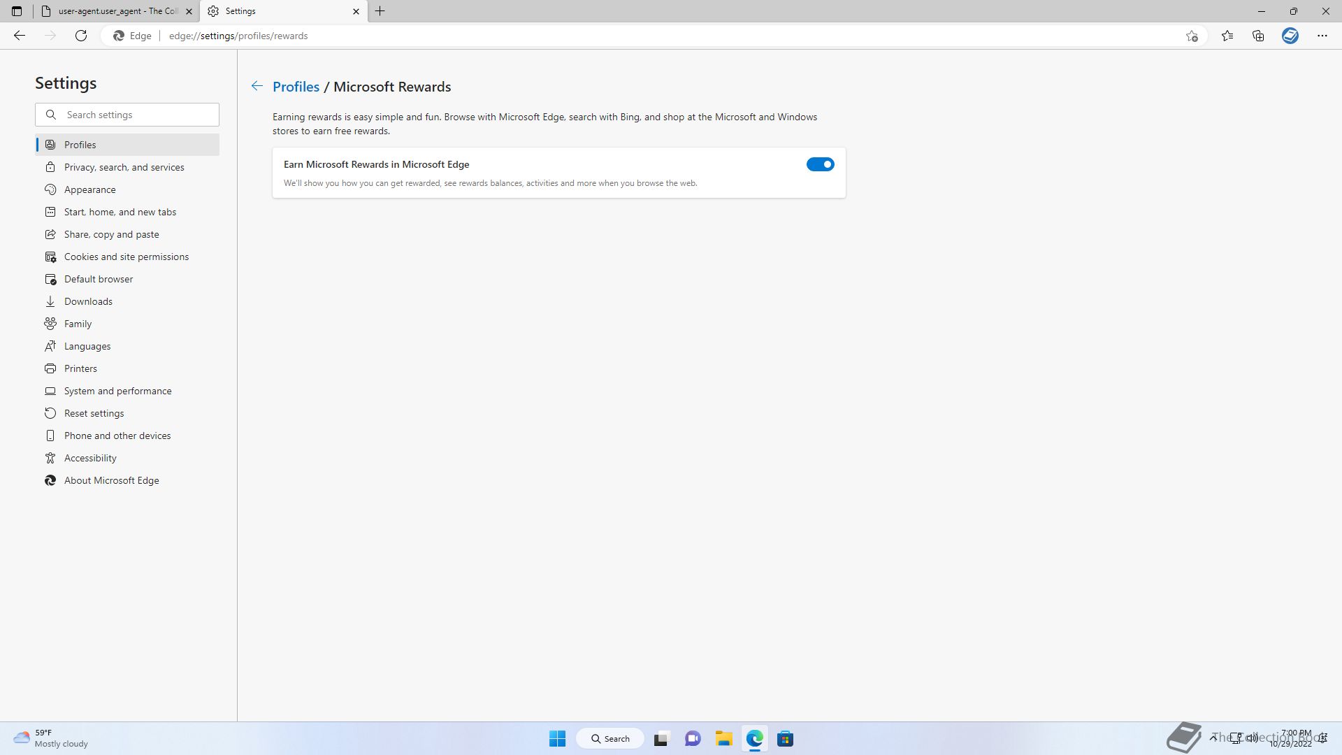This screenshot has height=755, width=1342.
Task: Open Share, copy and paste settings
Action: [127, 234]
